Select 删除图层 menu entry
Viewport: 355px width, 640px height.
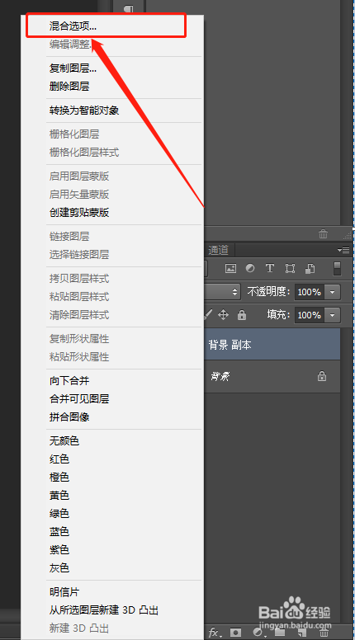pyautogui.click(x=69, y=87)
